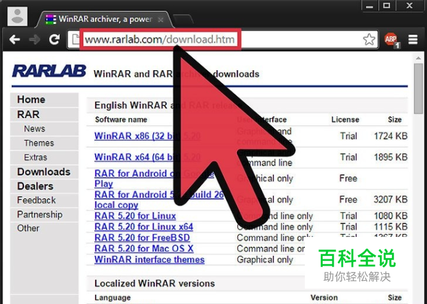Viewport: 427px width, 304px height.
Task: Open Feedback in the sidebar
Action: tap(44, 200)
